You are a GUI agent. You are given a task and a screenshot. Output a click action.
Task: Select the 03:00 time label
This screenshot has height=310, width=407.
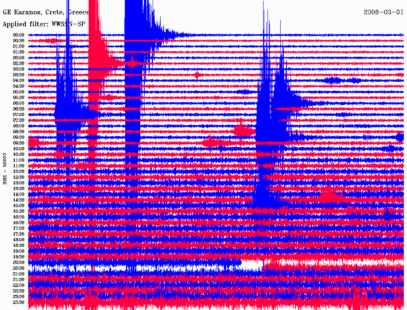point(19,69)
